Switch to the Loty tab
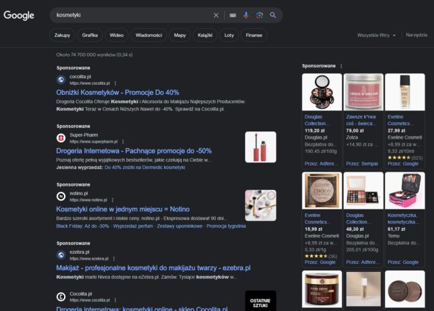This screenshot has width=434, height=311. (x=229, y=35)
